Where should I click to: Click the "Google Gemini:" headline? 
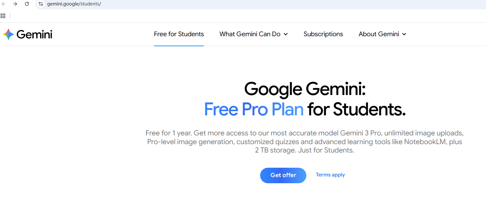[305, 89]
